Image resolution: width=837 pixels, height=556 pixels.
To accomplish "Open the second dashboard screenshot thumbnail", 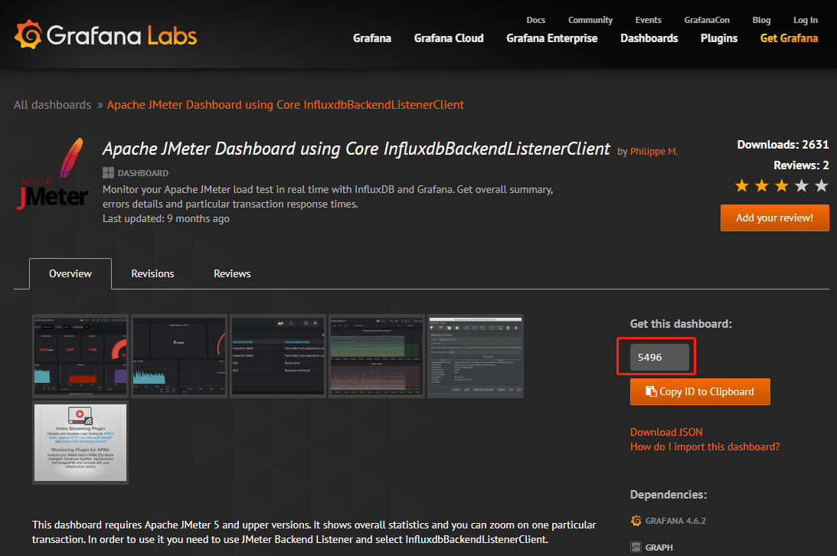I will [x=179, y=356].
